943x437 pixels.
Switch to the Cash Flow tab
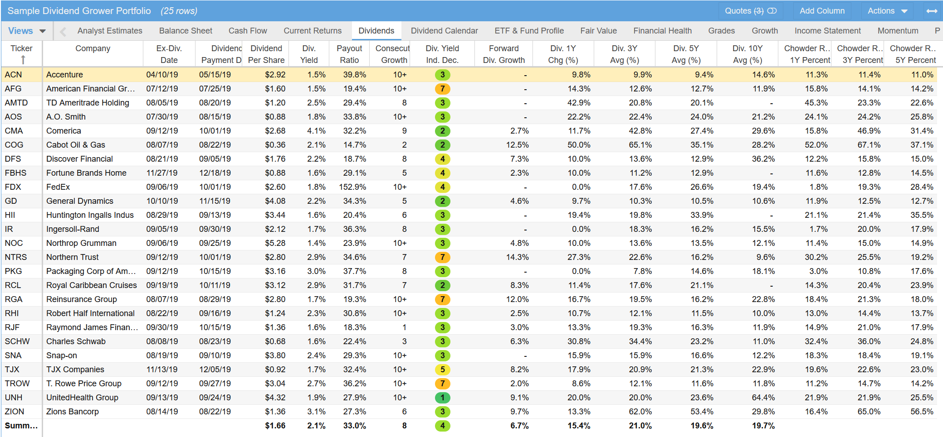tap(248, 31)
